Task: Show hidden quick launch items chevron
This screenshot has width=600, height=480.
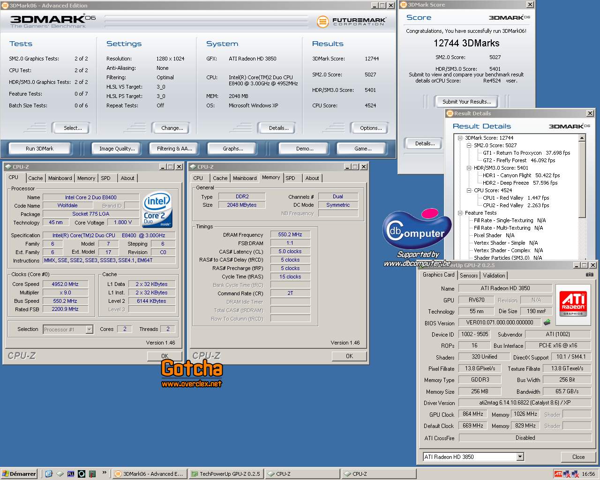Action: 105,472
